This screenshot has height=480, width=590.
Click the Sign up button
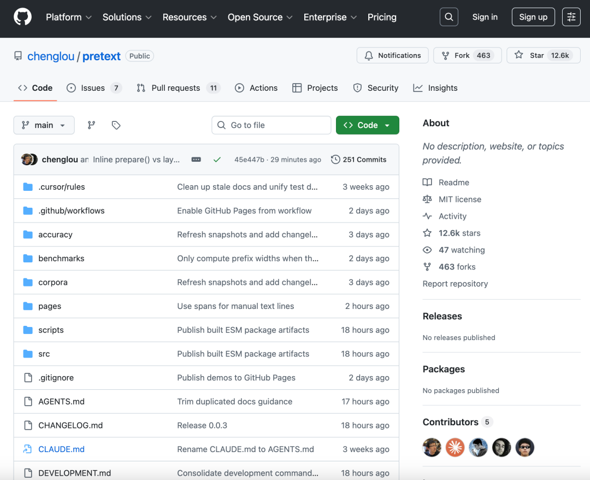point(533,16)
